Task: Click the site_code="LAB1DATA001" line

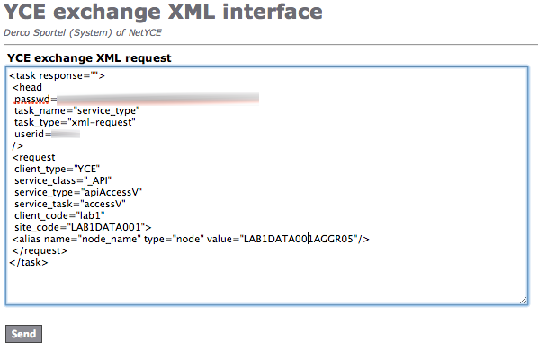Action: point(83,227)
